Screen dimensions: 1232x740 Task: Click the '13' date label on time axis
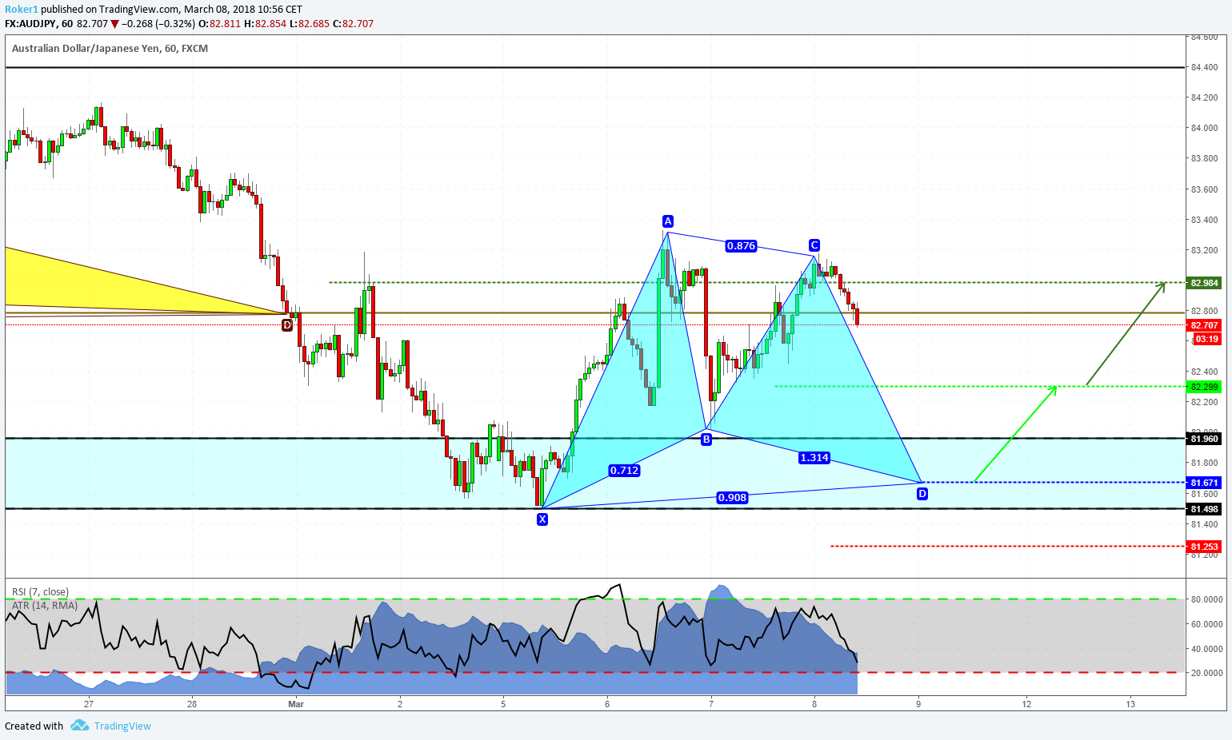pyautogui.click(x=1130, y=704)
